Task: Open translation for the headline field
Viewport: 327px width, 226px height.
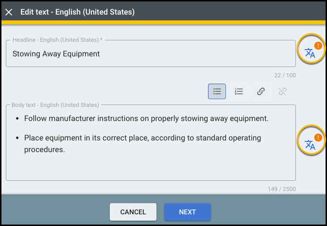Action: [310, 53]
